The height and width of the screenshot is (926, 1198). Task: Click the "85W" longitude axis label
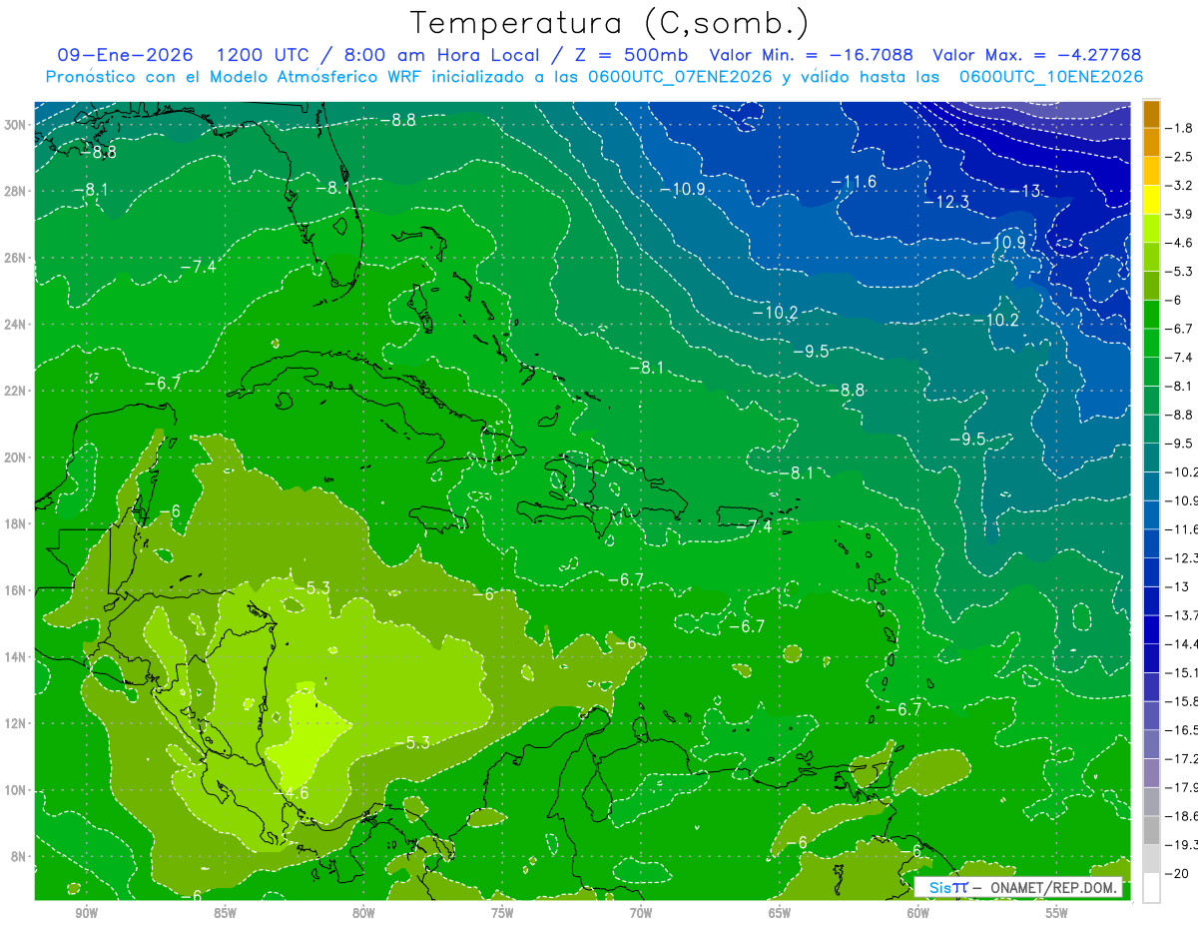coord(225,912)
